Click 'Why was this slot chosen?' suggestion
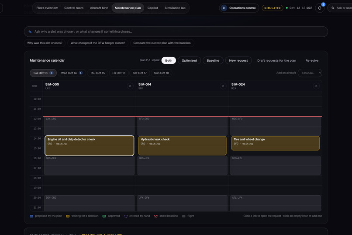The height and width of the screenshot is (235, 352). tap(45, 43)
